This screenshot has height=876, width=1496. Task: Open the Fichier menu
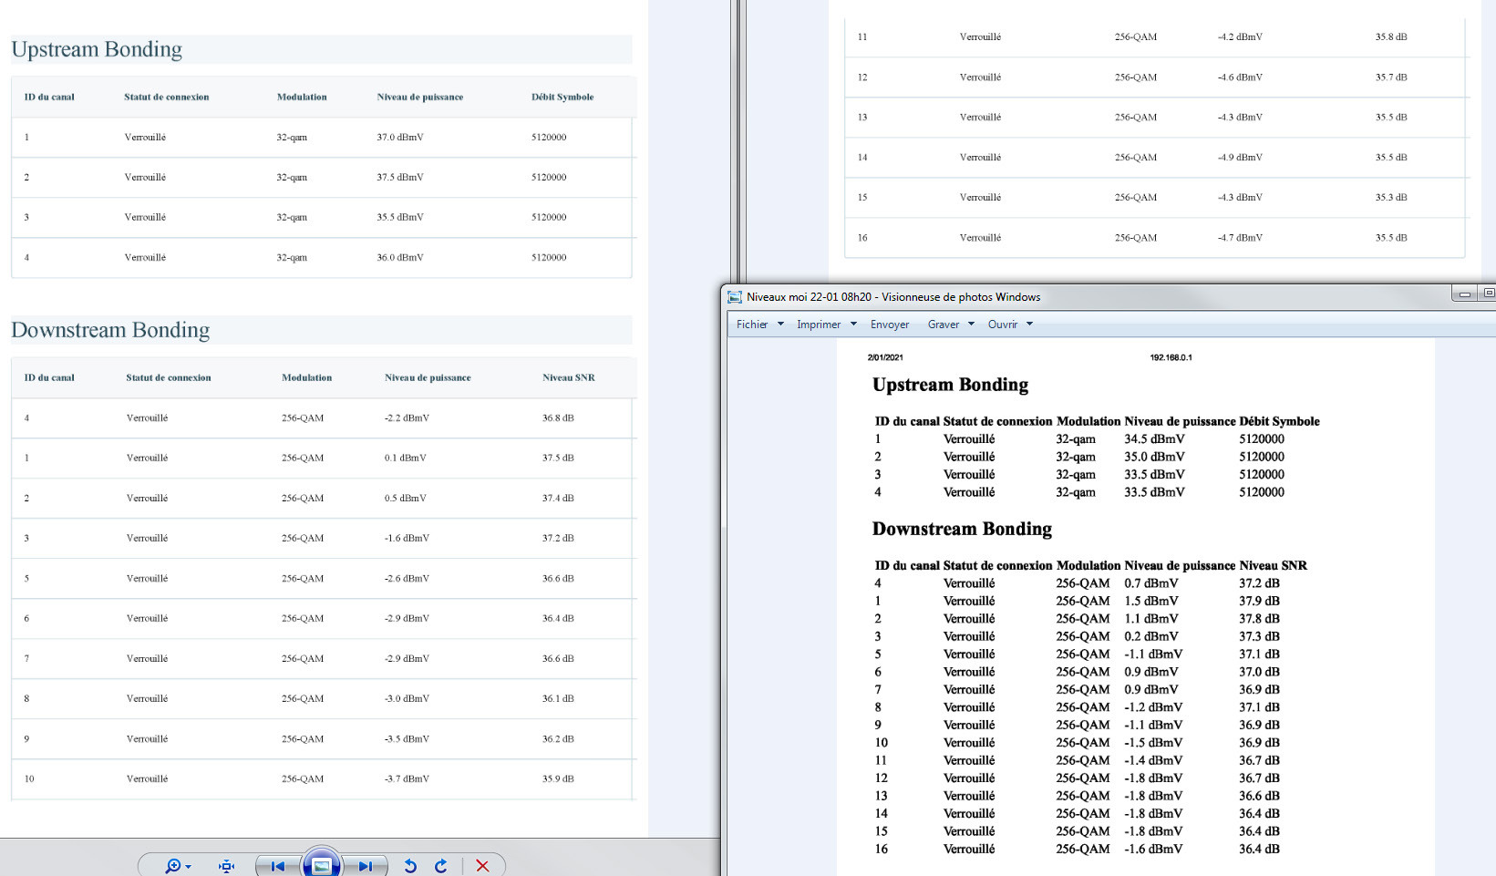(752, 325)
